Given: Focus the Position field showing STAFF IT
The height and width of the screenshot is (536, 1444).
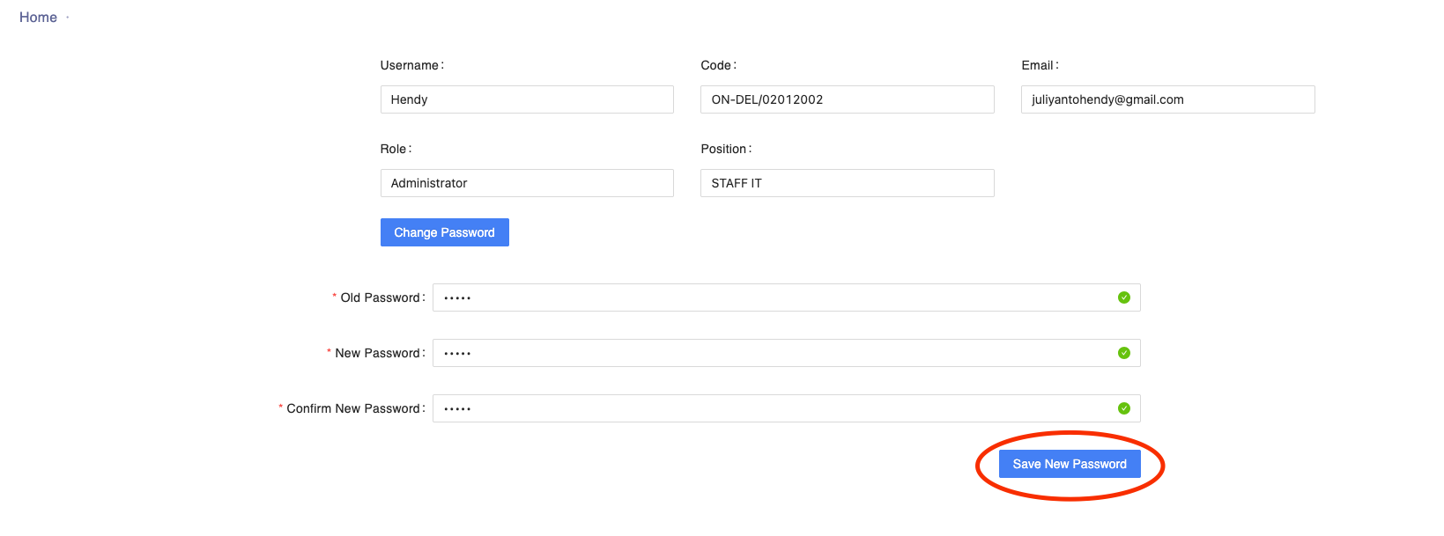Looking at the screenshot, I should 847,183.
